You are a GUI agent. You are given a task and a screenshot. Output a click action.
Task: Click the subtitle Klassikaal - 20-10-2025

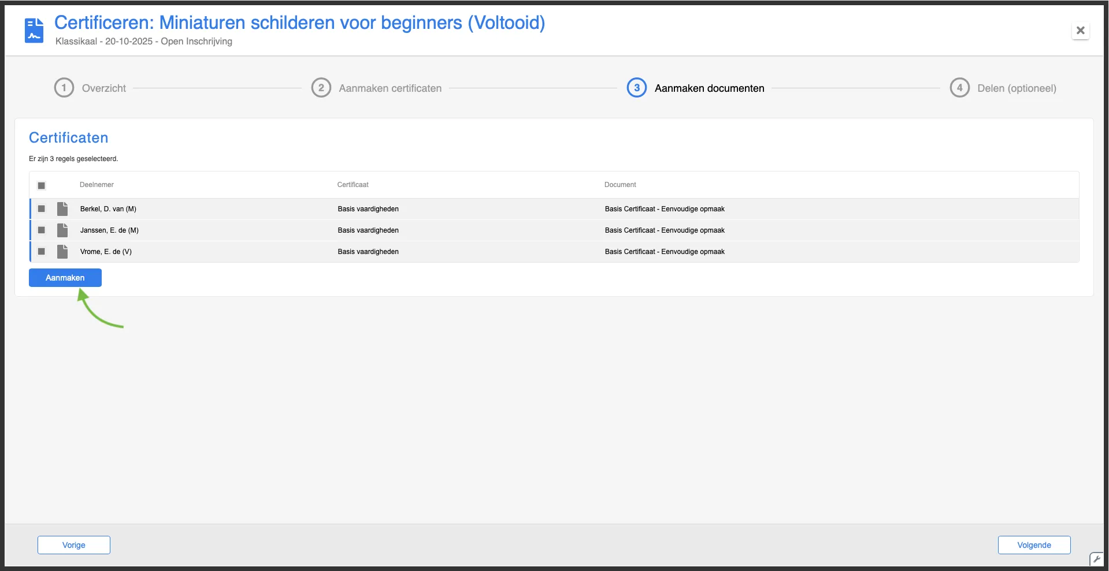[x=144, y=42]
